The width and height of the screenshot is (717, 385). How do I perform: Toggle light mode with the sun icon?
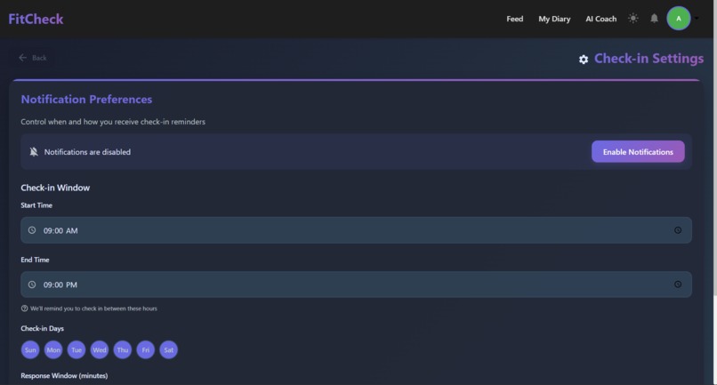pyautogui.click(x=632, y=19)
